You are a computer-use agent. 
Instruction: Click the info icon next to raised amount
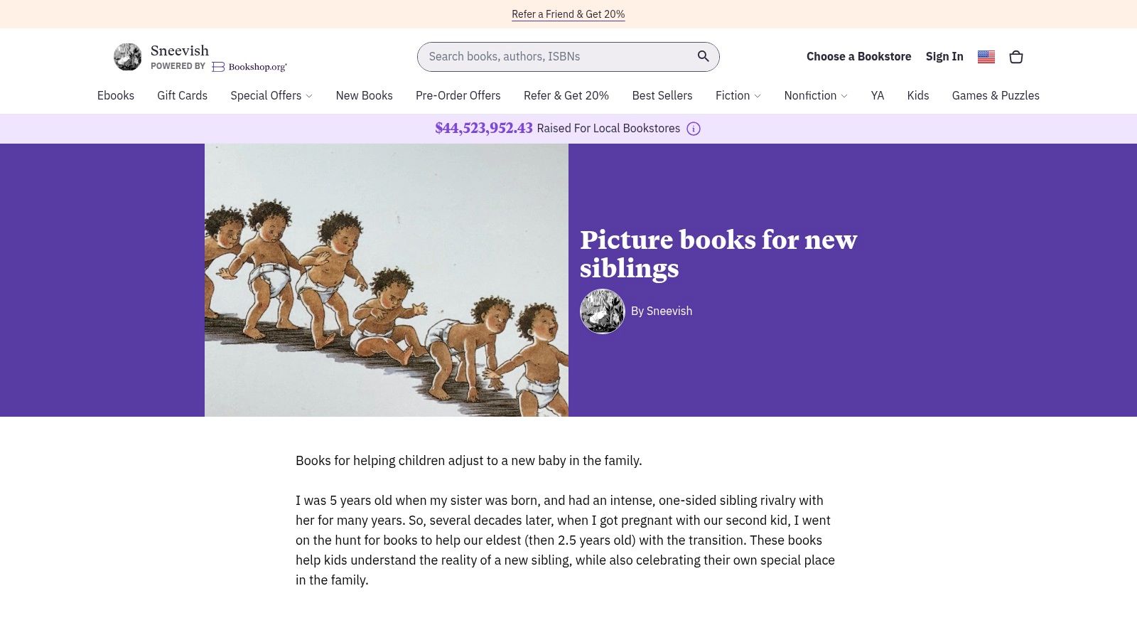coord(693,129)
